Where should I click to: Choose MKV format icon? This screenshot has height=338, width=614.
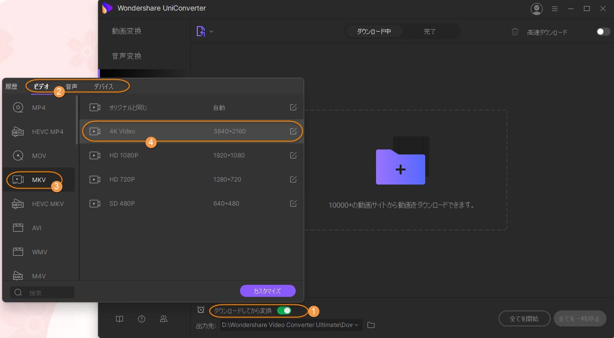coord(18,180)
